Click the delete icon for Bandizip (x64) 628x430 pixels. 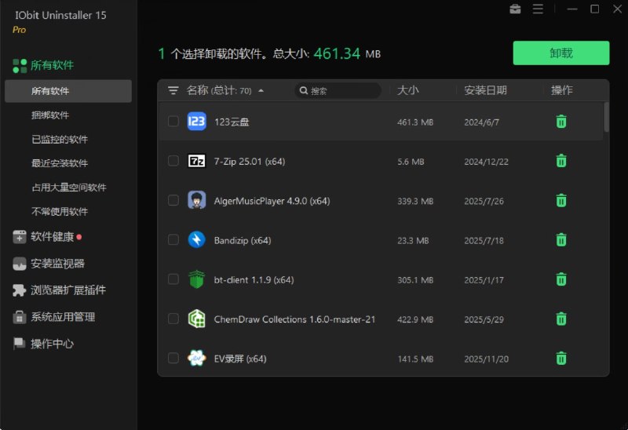coord(561,240)
